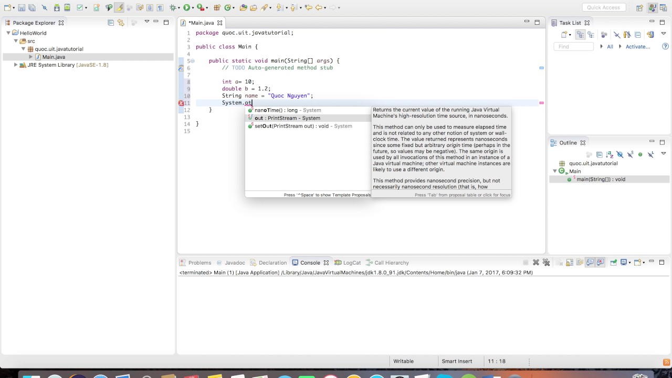The width and height of the screenshot is (672, 378).
Task: Open the Display Selected Console dropdown
Action: pyautogui.click(x=630, y=262)
